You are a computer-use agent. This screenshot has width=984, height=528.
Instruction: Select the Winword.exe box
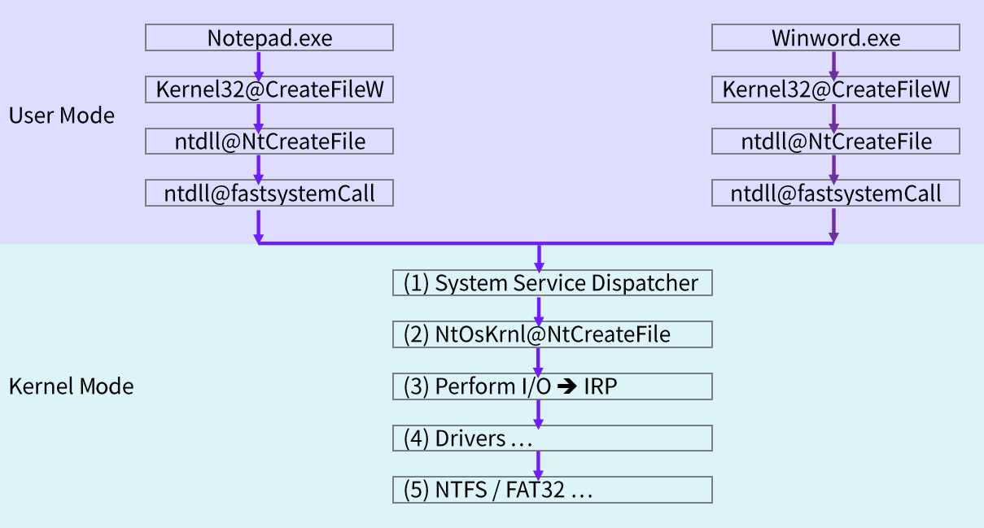click(x=835, y=38)
